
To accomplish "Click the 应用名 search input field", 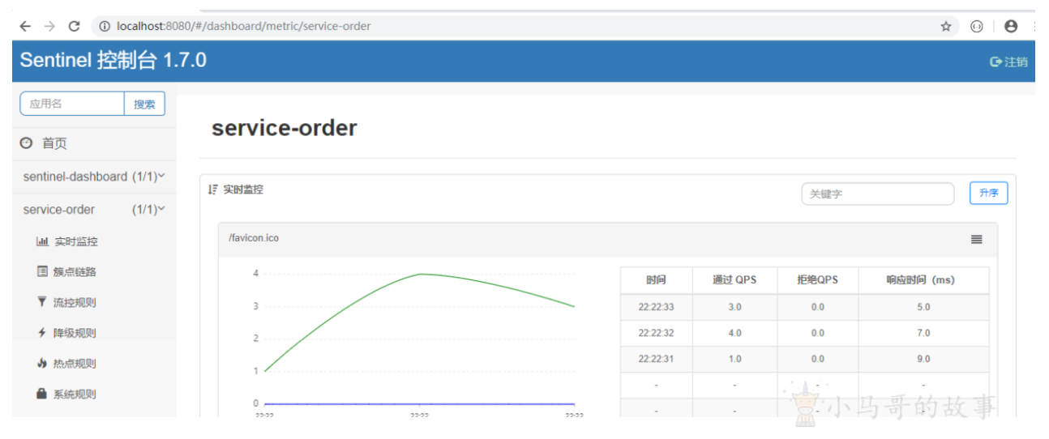I will pos(72,104).
